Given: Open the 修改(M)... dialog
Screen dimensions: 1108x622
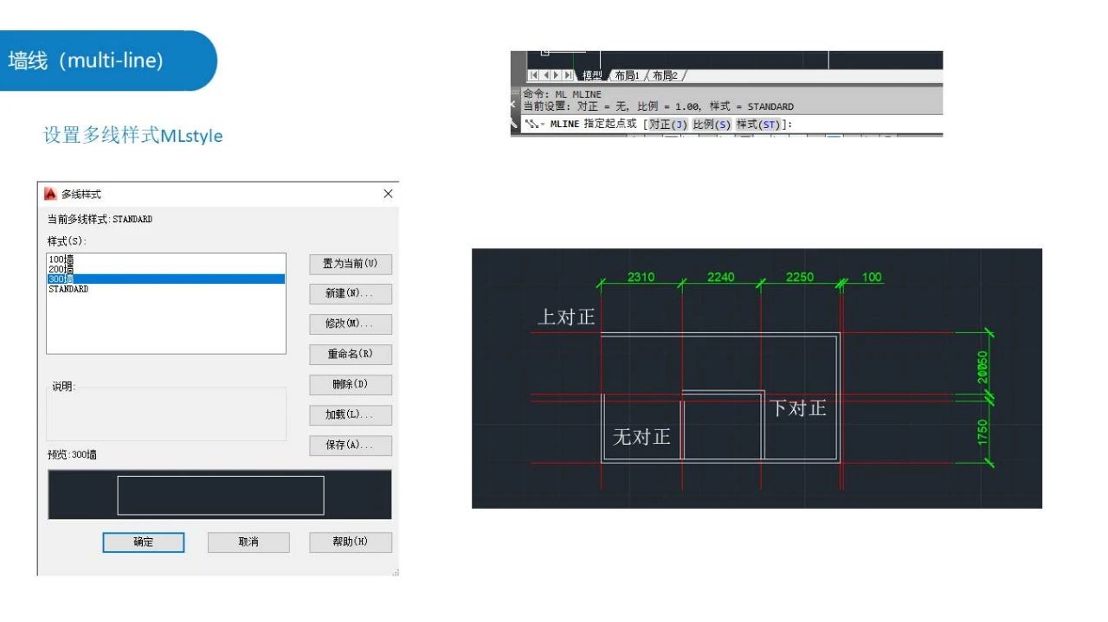Looking at the screenshot, I should click(x=351, y=324).
